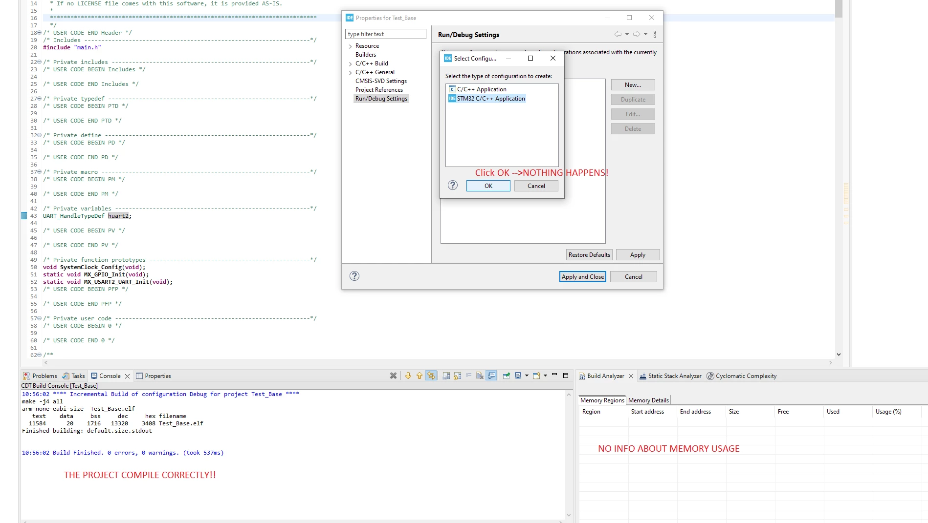Click the editor vertical scrollbar down arrow
928x523 pixels.
[839, 355]
